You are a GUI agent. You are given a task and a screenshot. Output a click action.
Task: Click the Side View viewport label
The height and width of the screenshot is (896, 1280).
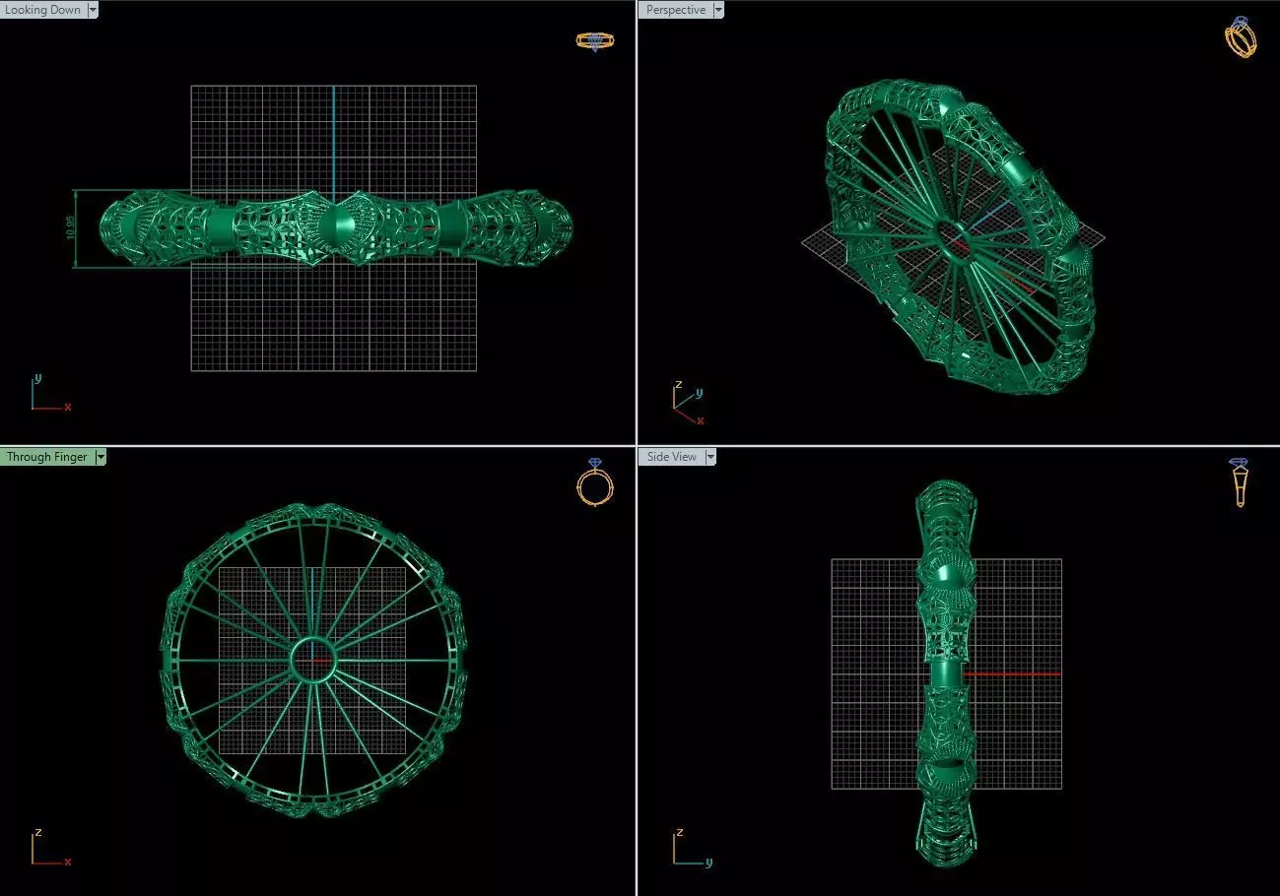tap(671, 457)
